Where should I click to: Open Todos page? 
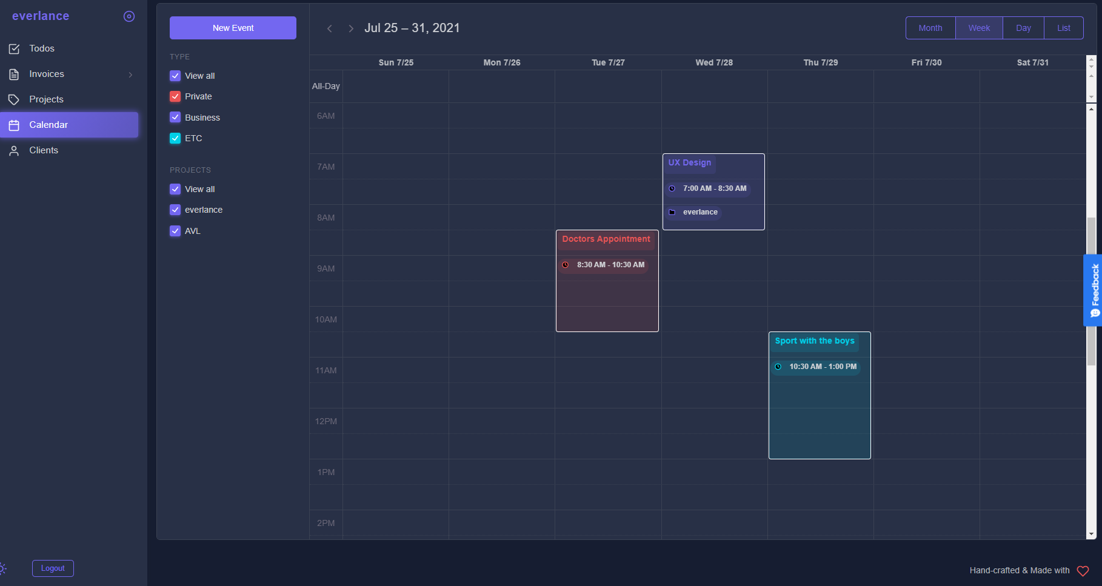(x=69, y=48)
